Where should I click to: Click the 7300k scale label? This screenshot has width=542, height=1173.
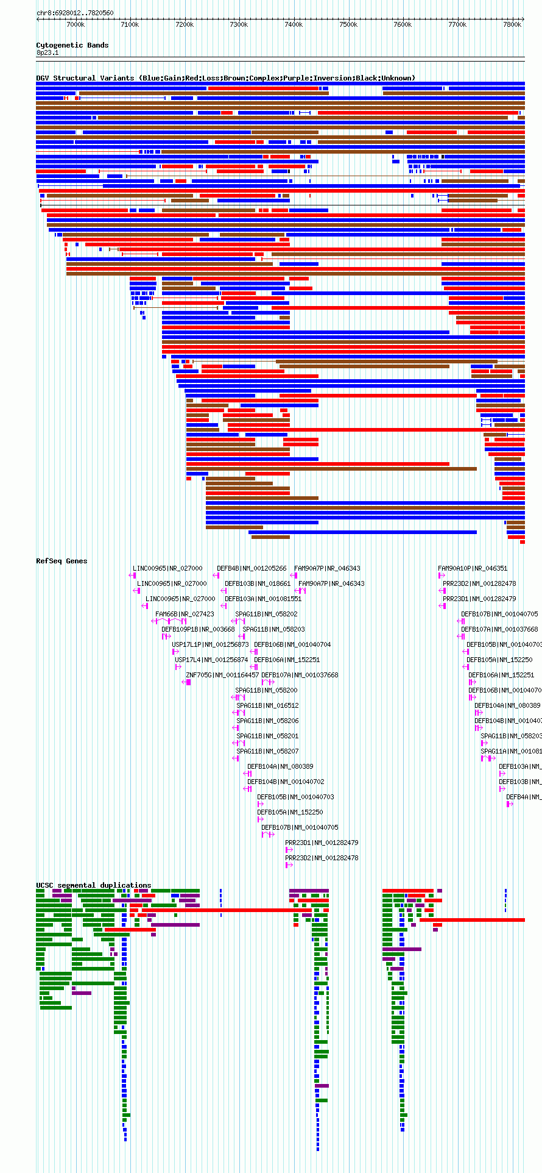pos(239,24)
